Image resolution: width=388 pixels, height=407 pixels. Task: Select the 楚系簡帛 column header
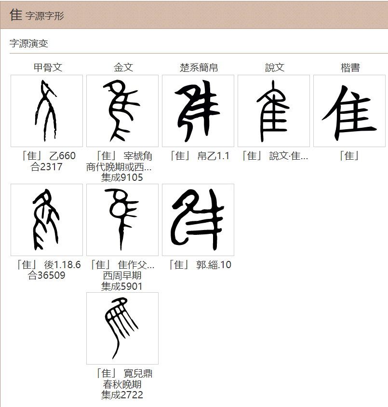coord(198,68)
